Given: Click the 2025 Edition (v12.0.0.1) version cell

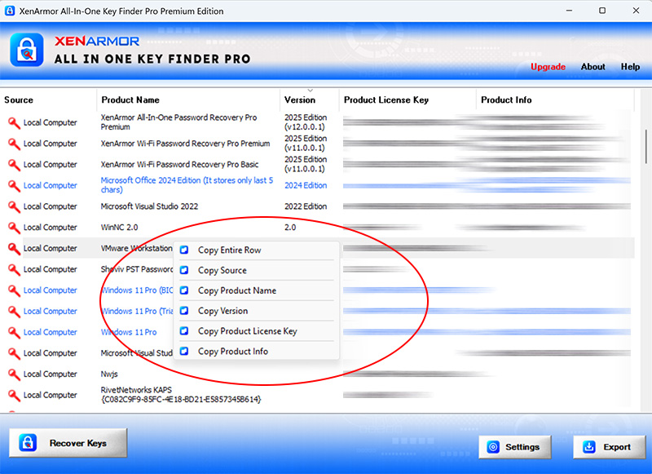Looking at the screenshot, I should coord(306,122).
